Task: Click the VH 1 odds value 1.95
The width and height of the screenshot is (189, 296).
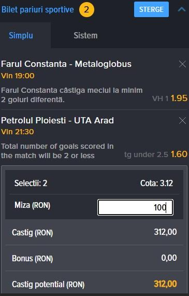Action: (179, 98)
